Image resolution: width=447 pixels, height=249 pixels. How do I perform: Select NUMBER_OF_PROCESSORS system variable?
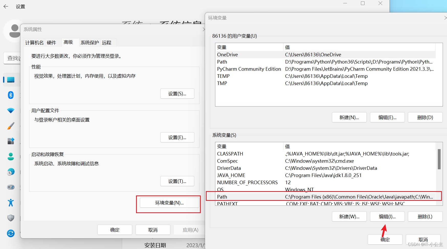tap(326, 182)
